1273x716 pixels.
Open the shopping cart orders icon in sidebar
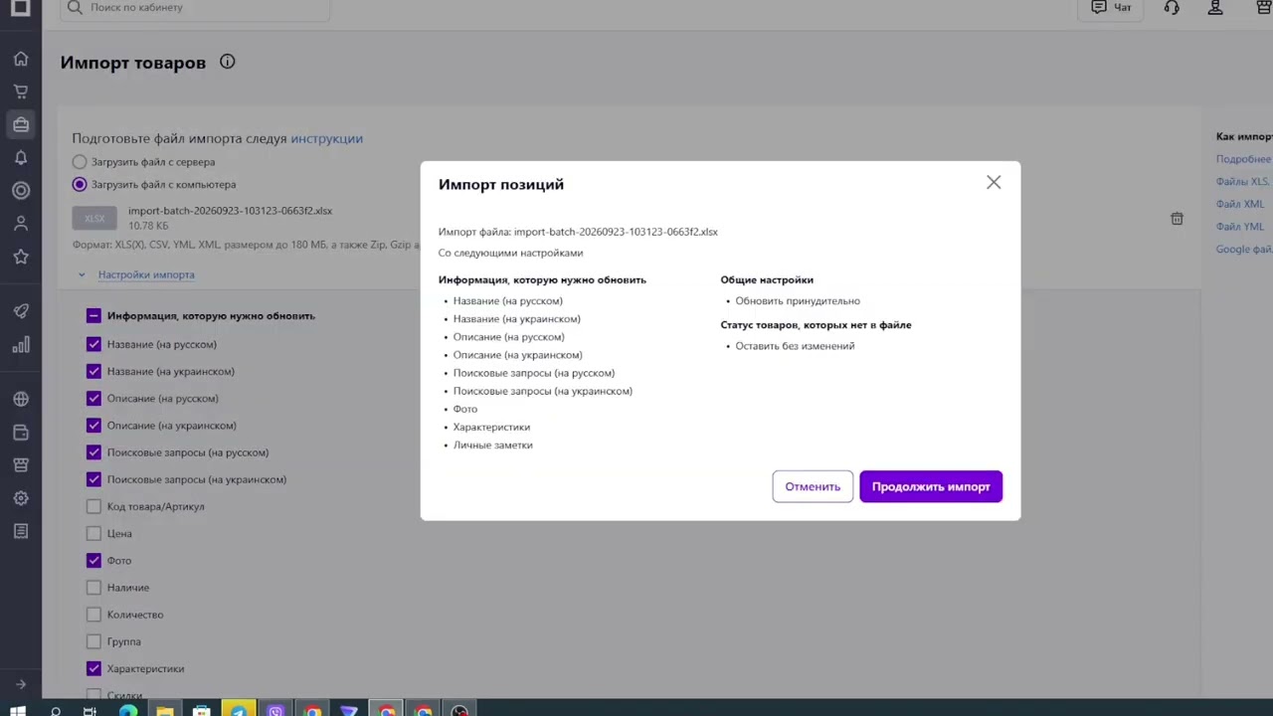(21, 91)
